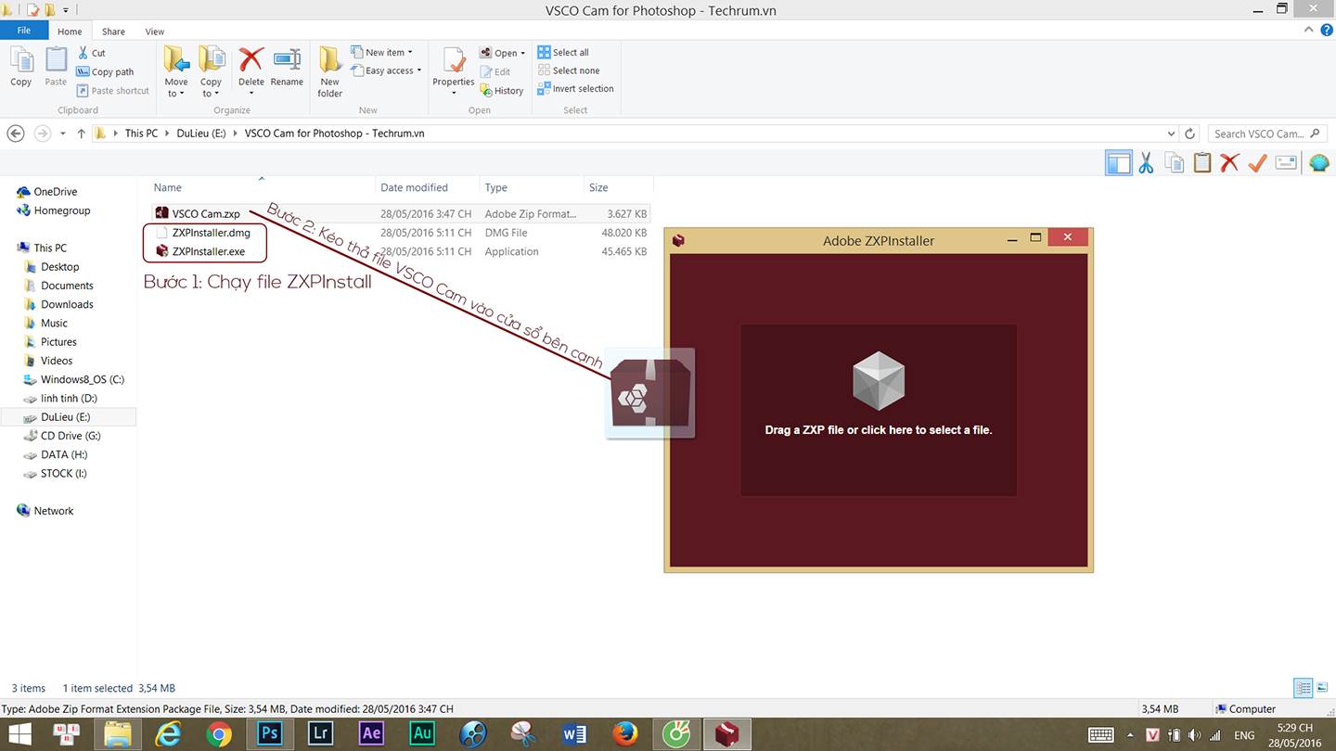Select STOCK (I:) drive in sidebar

63,473
